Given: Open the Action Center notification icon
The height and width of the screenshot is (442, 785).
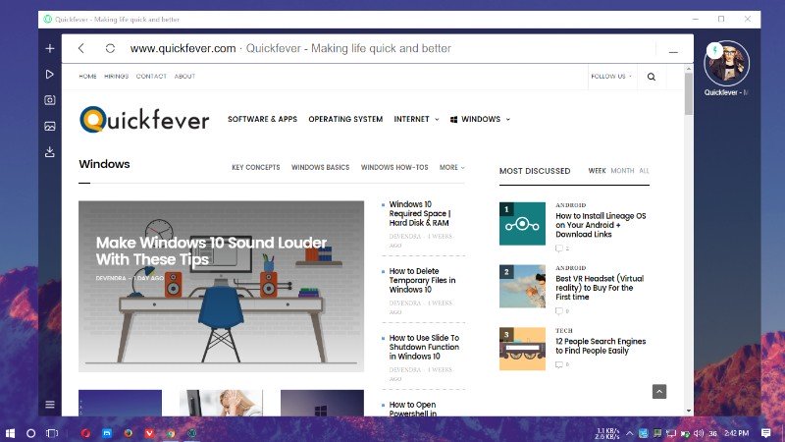Looking at the screenshot, I should [x=766, y=433].
